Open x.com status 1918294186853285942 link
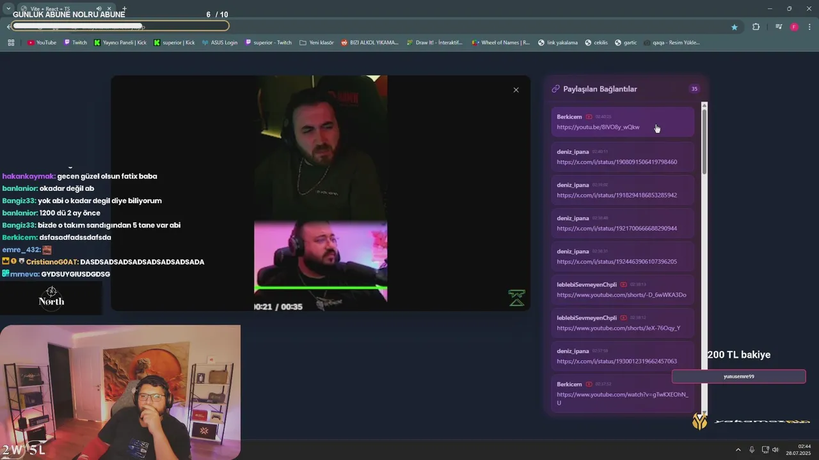 pyautogui.click(x=617, y=195)
